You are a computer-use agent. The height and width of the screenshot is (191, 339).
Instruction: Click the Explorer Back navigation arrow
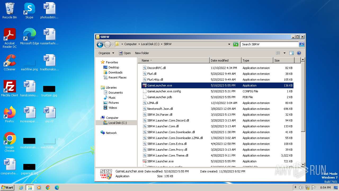pos(100,44)
